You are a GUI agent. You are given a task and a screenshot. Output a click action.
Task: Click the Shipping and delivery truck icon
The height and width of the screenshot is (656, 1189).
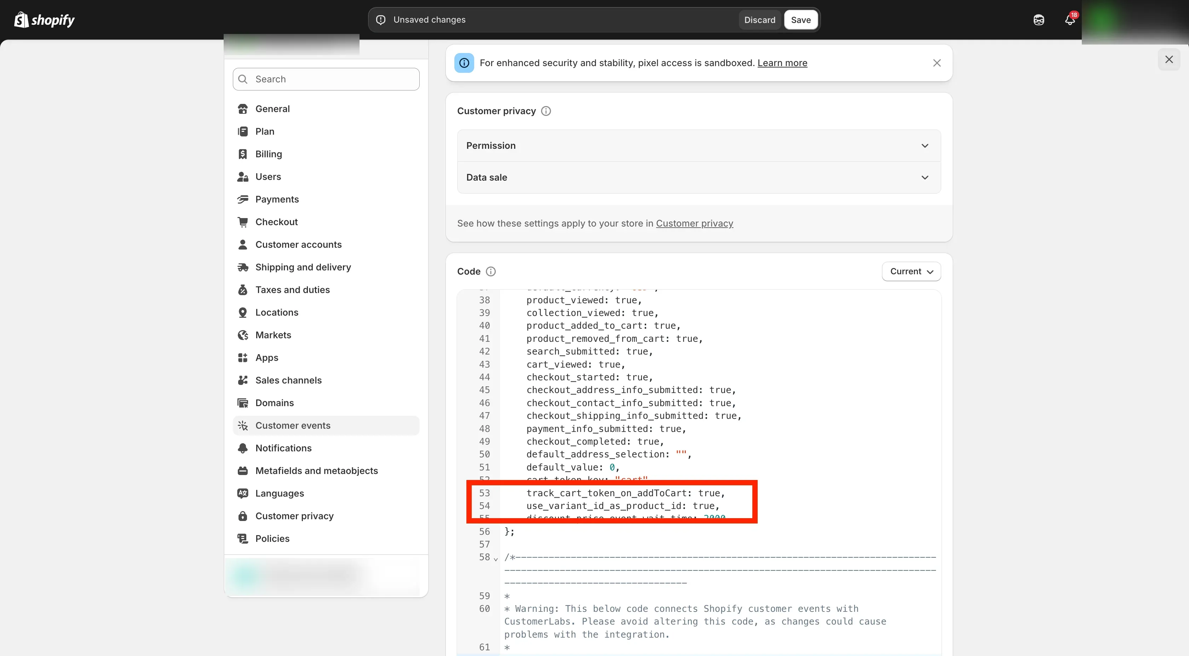[243, 267]
